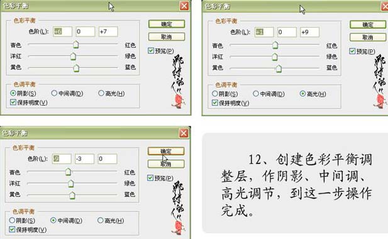Click the 青色–红色 slider handle in the 中间调 dialog
The image size is (388, 239).
point(68,172)
